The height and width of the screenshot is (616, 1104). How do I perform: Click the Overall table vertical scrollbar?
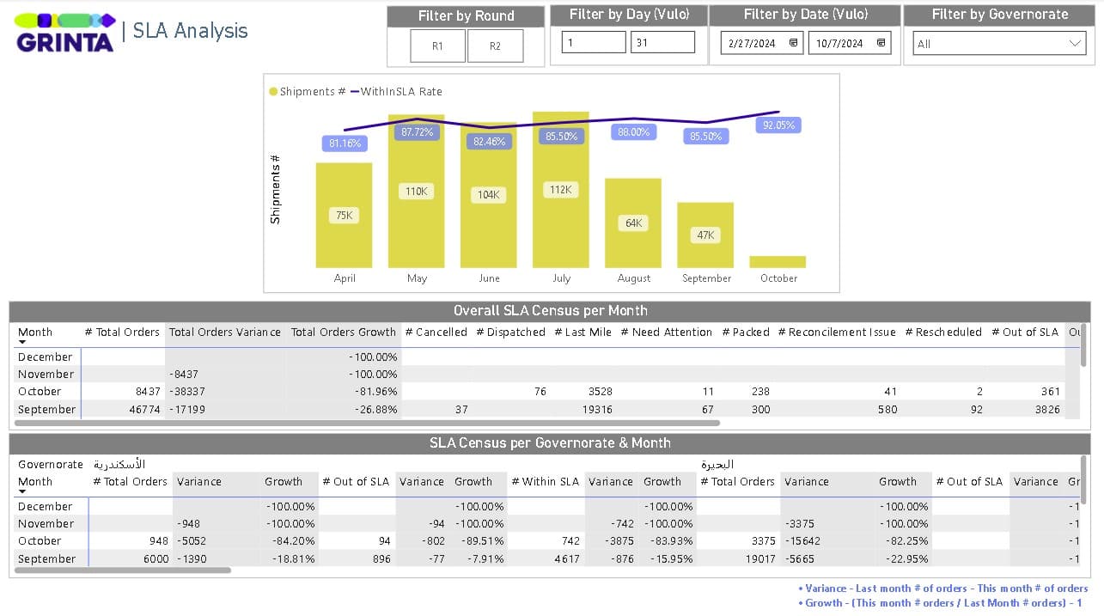pos(1085,345)
